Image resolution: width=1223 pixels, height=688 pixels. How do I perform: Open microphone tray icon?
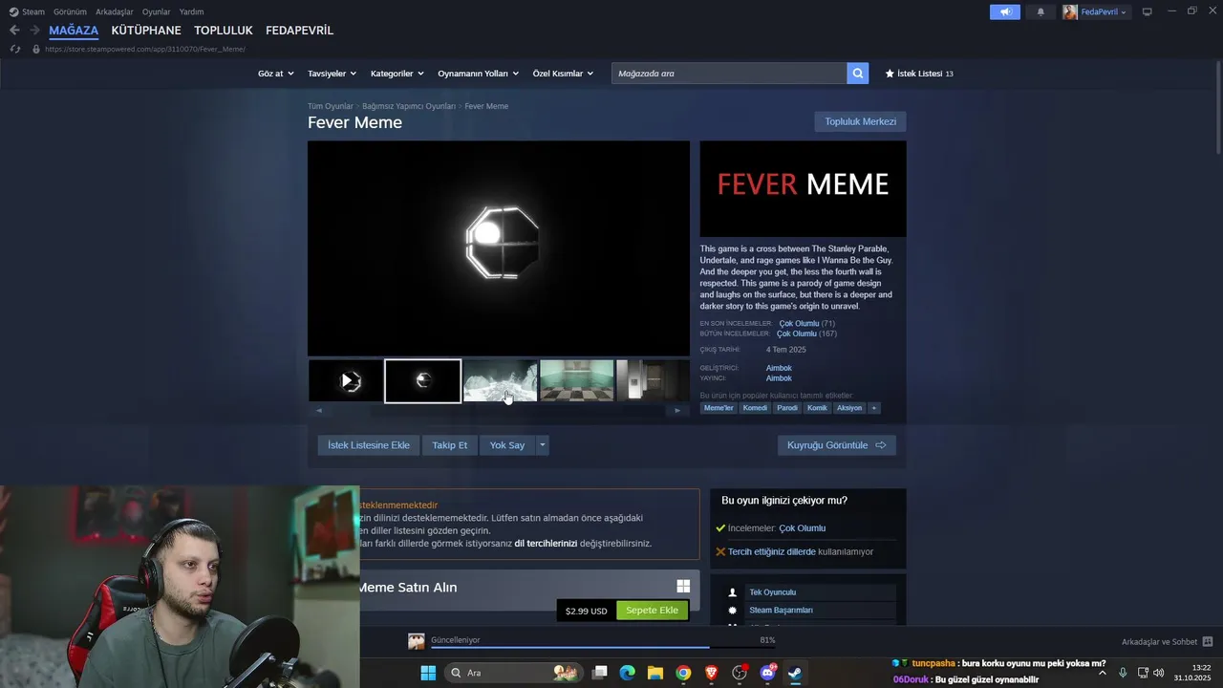(1123, 673)
